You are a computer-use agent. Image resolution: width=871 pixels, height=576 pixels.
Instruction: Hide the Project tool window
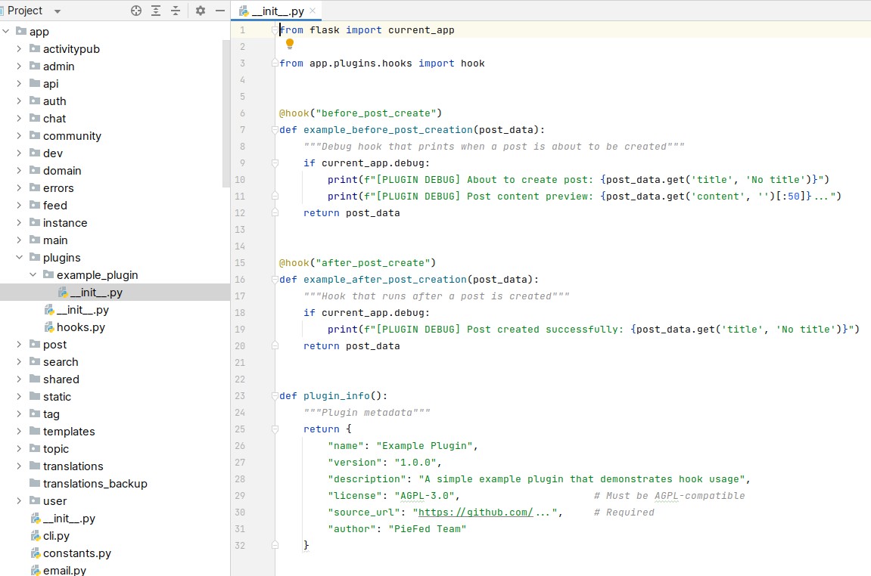tap(219, 11)
